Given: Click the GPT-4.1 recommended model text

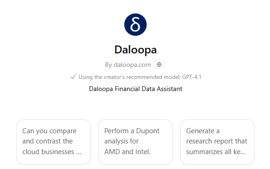Looking at the screenshot, I should coord(192,77).
